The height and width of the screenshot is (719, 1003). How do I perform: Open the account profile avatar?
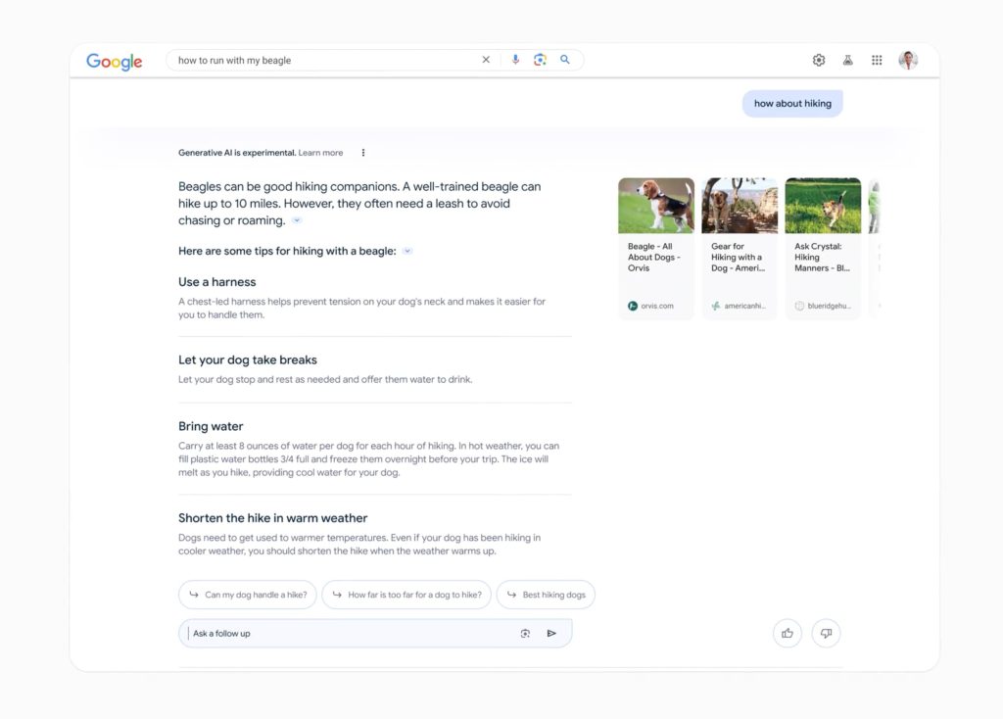coord(908,61)
